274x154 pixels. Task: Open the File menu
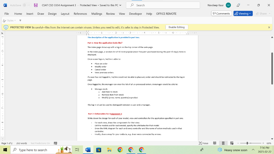click(7, 14)
